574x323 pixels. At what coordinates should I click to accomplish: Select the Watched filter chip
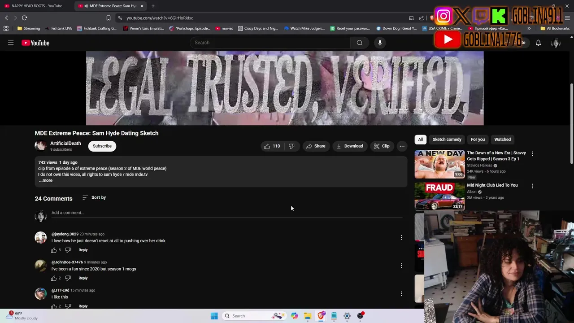coord(502,140)
